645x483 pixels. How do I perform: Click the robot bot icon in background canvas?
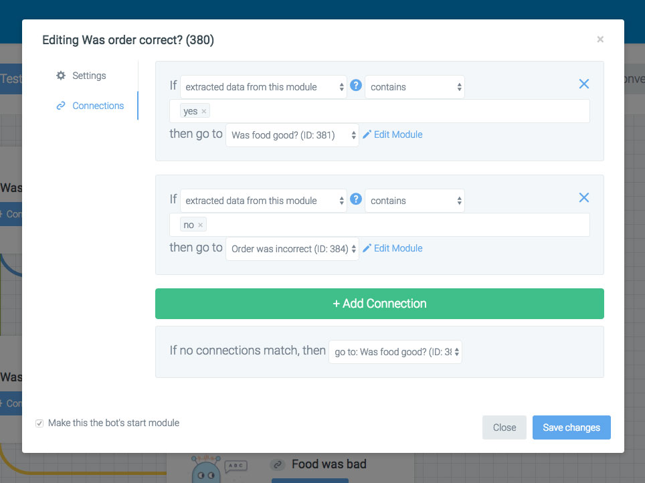point(207,469)
